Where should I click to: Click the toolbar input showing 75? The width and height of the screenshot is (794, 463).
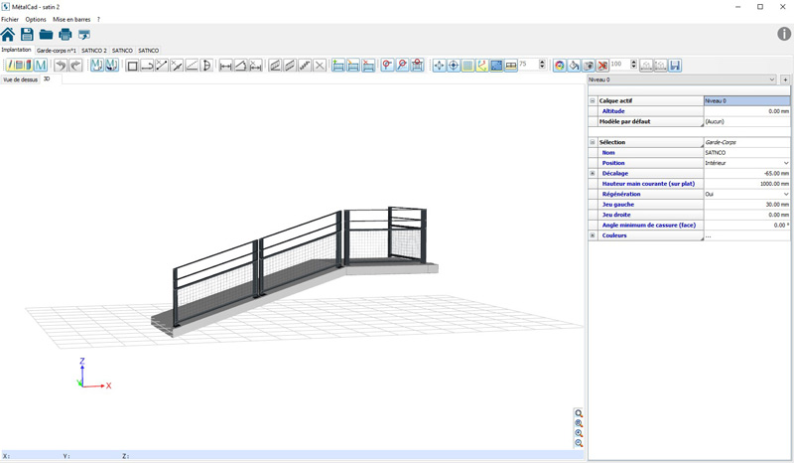(x=528, y=65)
